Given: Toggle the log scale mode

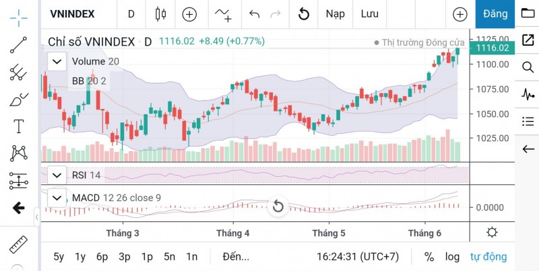Looking at the screenshot, I should (452, 256).
